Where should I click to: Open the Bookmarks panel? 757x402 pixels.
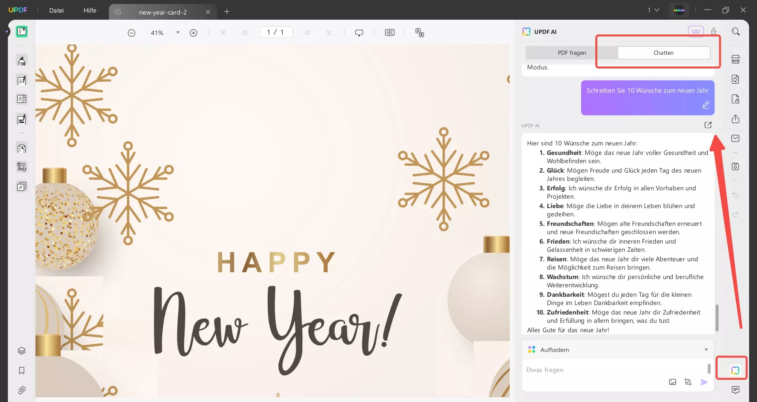(22, 370)
